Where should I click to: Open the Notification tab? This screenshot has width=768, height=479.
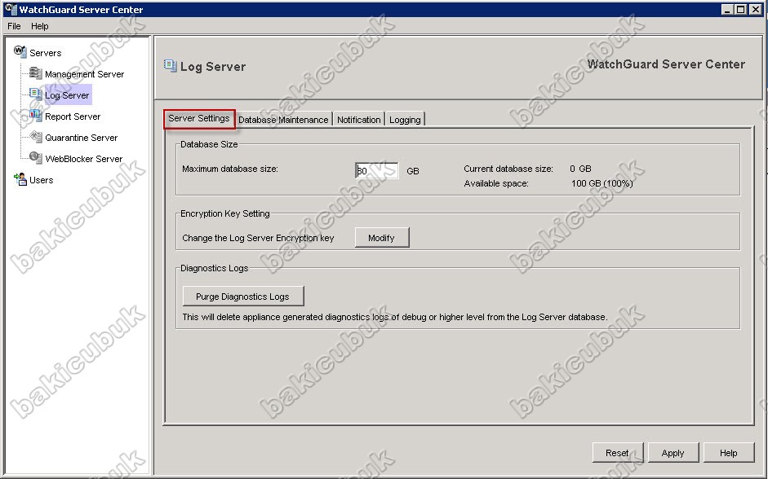tap(358, 120)
